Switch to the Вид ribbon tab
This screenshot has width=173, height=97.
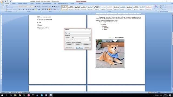tap(55, 4)
